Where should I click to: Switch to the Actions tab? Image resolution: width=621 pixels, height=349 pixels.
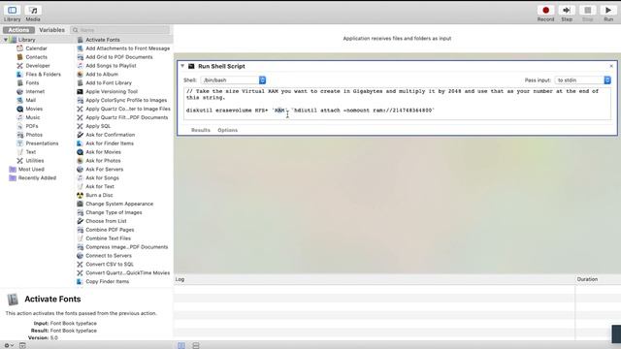click(18, 30)
